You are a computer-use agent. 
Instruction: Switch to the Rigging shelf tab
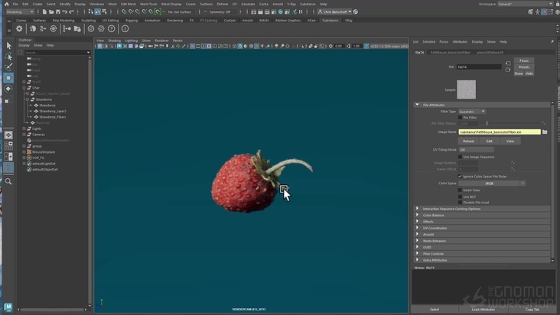pyautogui.click(x=132, y=21)
